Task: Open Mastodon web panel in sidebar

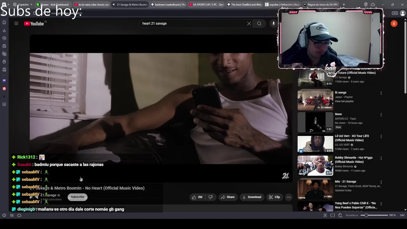Action: pyautogui.click(x=4, y=81)
